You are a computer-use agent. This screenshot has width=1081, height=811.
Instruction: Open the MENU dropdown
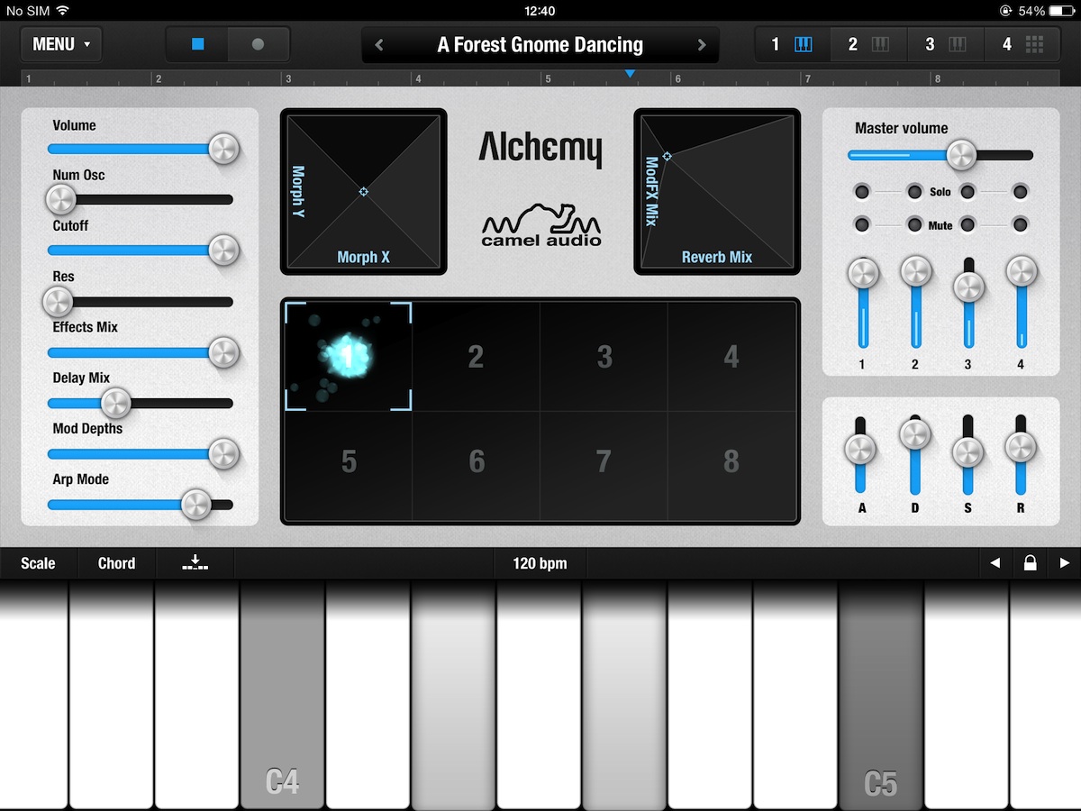[61, 44]
